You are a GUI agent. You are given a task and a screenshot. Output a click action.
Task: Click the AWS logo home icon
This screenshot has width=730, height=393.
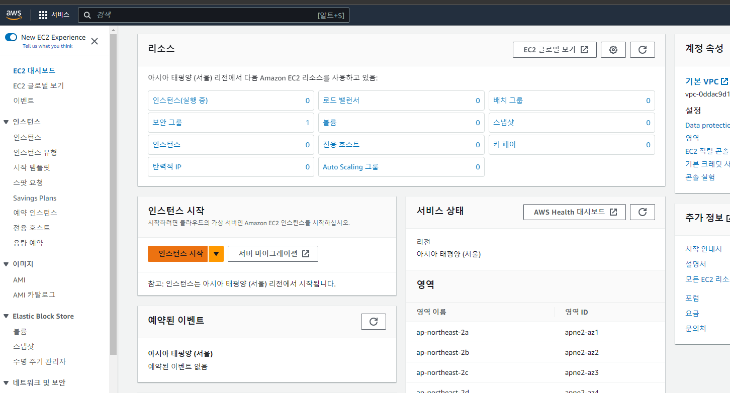pos(14,15)
